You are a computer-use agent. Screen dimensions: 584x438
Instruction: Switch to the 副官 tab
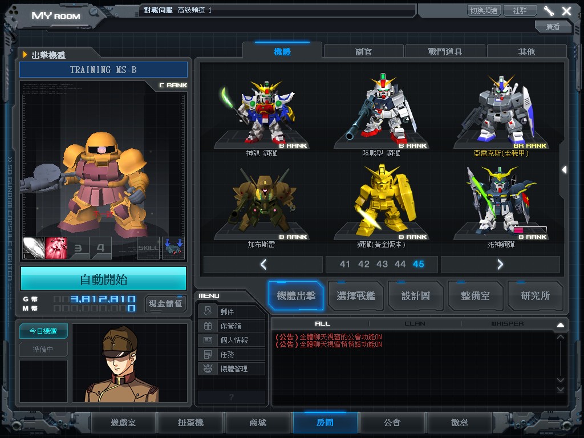(363, 51)
